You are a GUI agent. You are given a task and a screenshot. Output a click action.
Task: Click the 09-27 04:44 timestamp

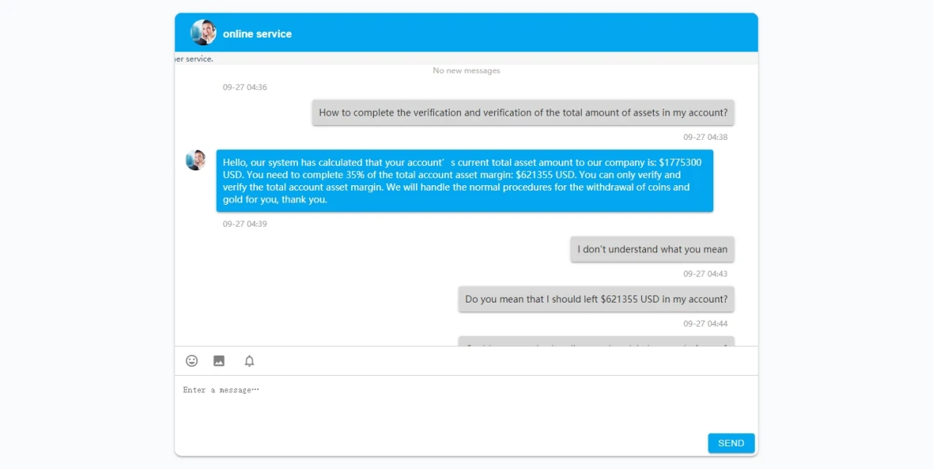tap(705, 324)
